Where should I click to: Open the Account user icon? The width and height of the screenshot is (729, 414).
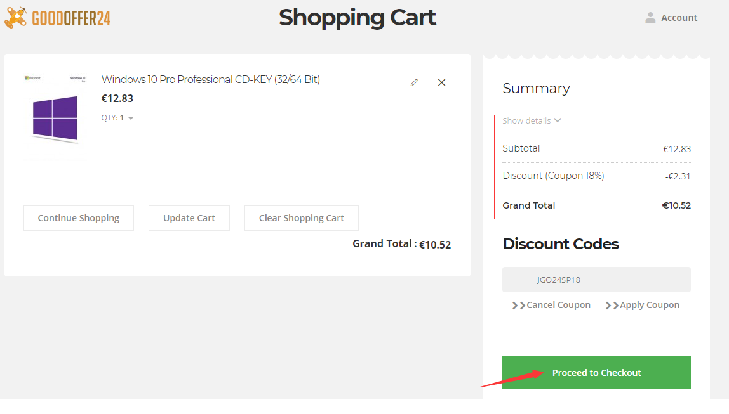pyautogui.click(x=650, y=18)
